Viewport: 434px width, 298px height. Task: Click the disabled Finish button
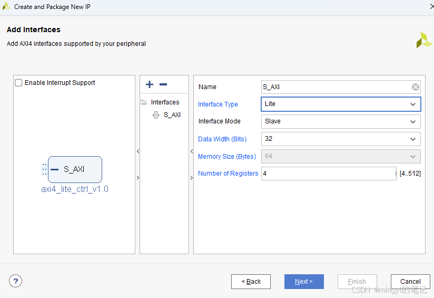357,282
